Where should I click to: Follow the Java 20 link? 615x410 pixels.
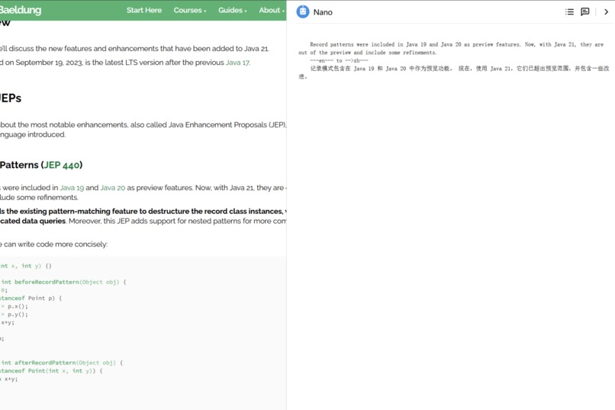tap(113, 188)
